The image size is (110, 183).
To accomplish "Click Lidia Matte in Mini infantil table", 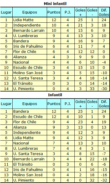I will tap(23, 20).
